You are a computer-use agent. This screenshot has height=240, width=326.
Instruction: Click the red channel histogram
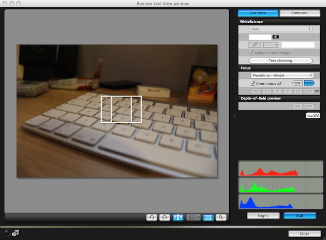tap(281, 169)
